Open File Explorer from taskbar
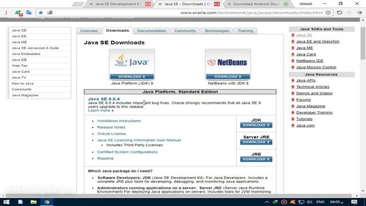 coord(33,202)
